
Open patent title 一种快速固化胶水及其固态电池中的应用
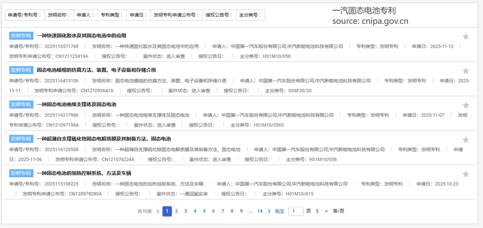pyautogui.click(x=82, y=36)
